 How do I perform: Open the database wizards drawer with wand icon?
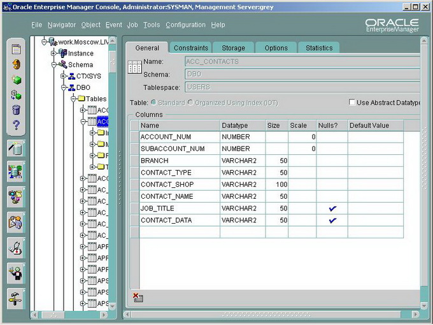click(16, 148)
